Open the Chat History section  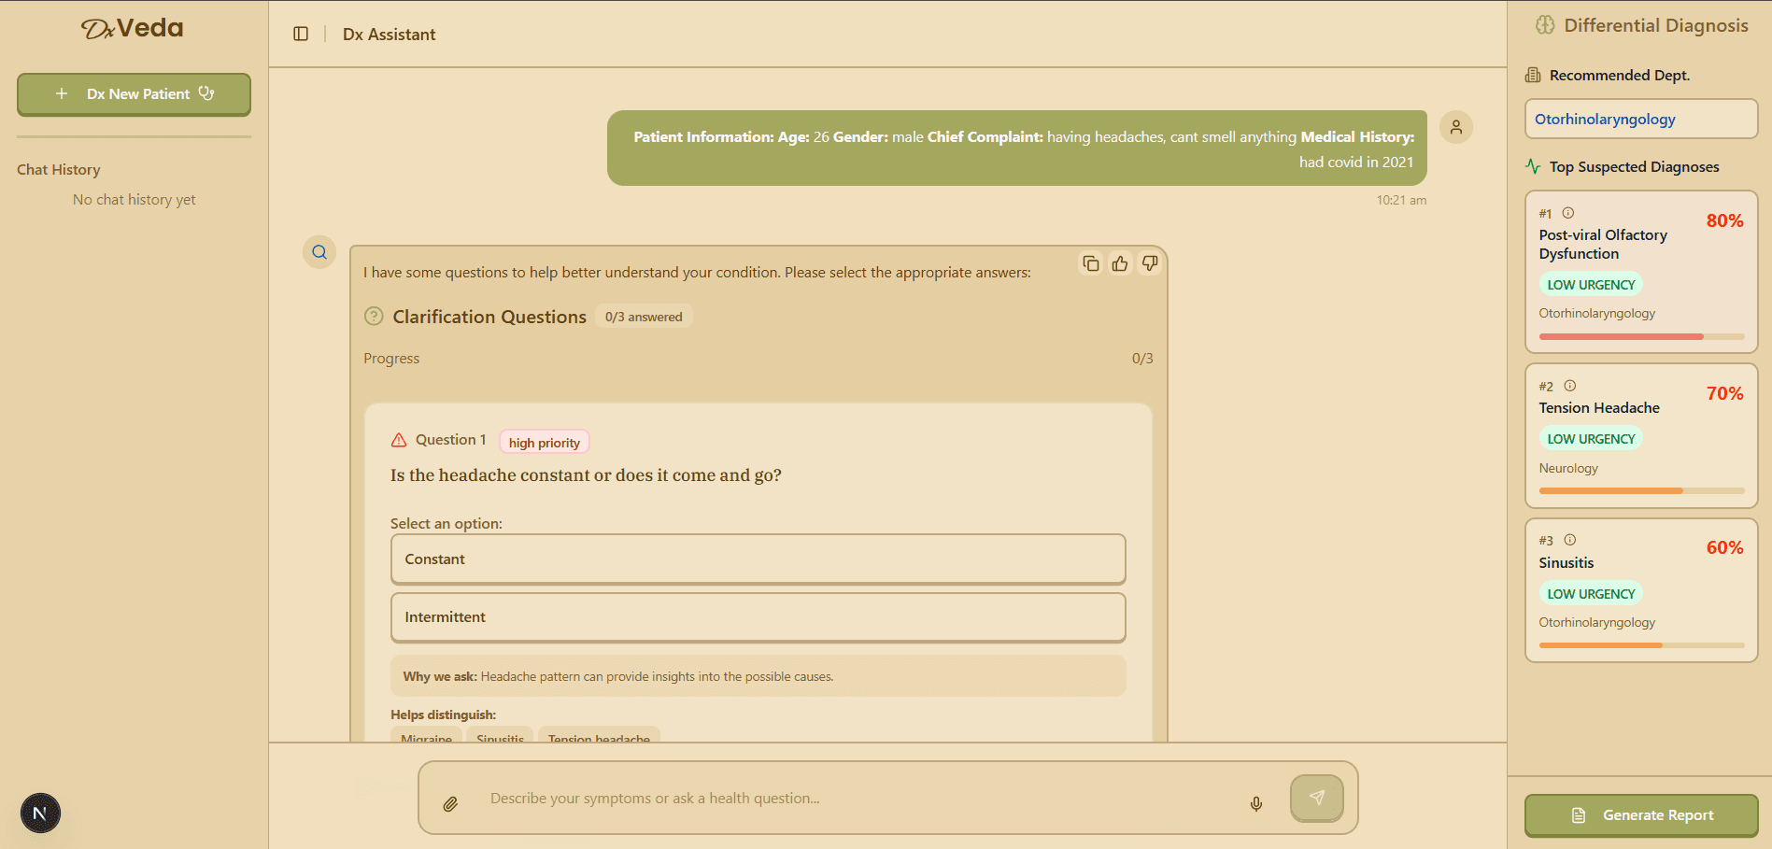coord(59,170)
